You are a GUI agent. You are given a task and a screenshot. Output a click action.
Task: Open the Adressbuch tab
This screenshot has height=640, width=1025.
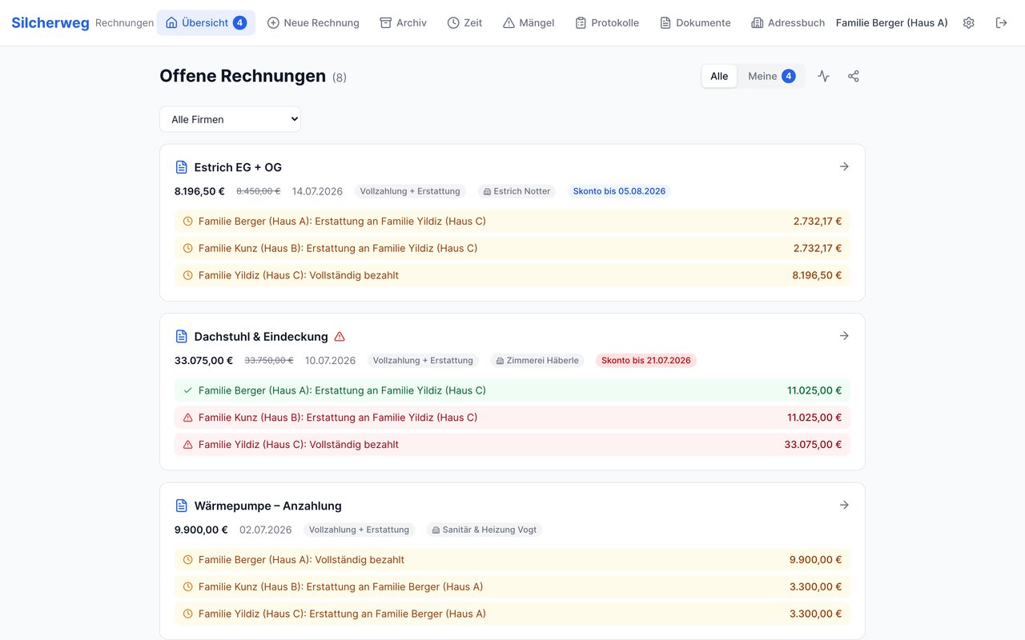[x=788, y=23]
